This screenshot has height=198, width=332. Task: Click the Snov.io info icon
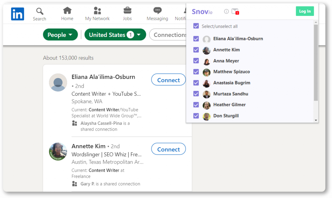[x=226, y=11]
